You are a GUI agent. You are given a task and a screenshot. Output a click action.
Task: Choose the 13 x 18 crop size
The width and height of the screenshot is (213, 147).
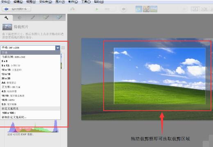[30, 74]
